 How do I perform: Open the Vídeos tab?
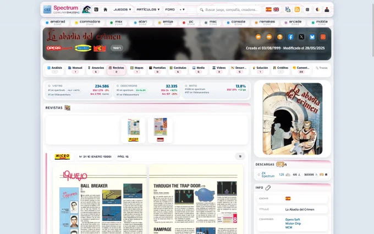[219, 70]
